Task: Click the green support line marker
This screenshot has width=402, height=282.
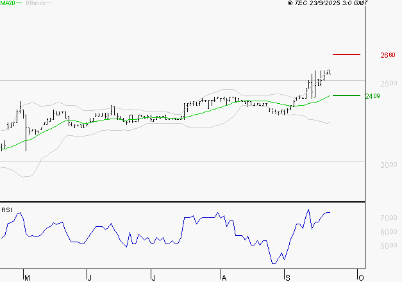Action: click(346, 95)
